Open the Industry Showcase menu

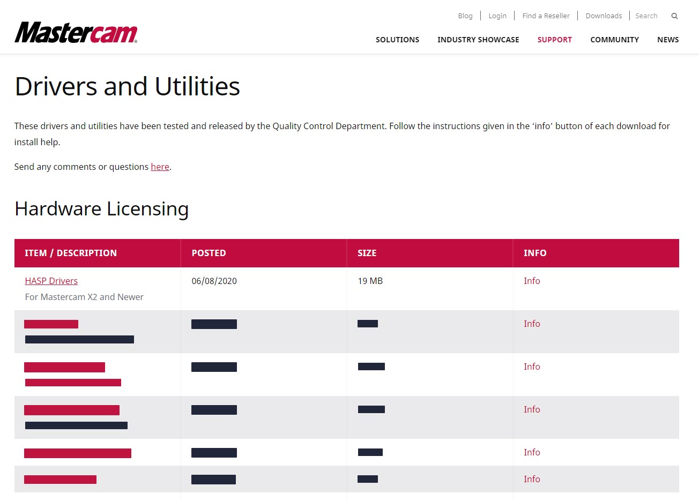coord(478,40)
